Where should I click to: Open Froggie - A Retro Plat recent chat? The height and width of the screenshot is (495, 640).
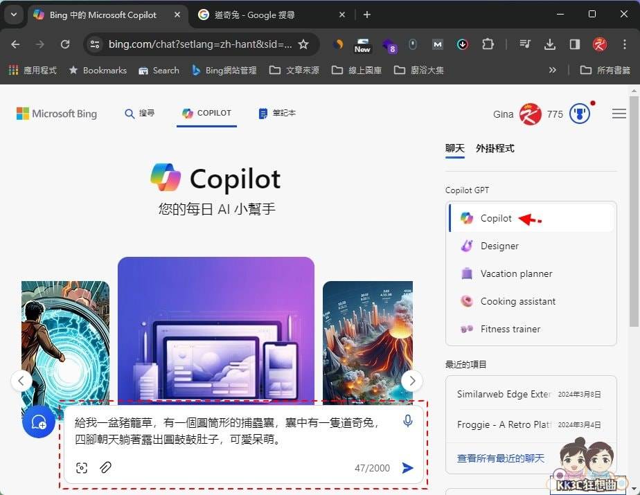click(529, 425)
